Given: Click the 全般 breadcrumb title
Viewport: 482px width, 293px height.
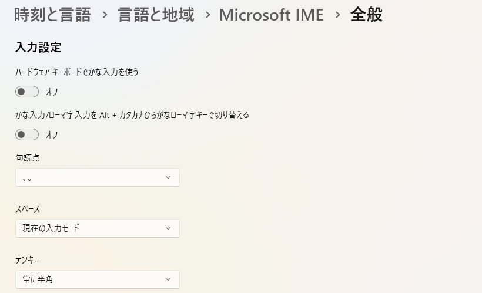Looking at the screenshot, I should pos(366,15).
